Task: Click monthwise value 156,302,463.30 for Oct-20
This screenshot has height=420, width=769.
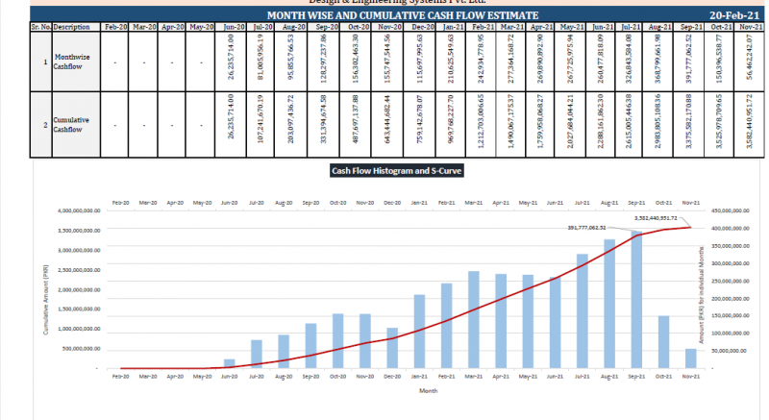Action: tap(355, 58)
